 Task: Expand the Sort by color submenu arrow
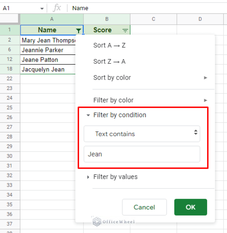pyautogui.click(x=205, y=78)
